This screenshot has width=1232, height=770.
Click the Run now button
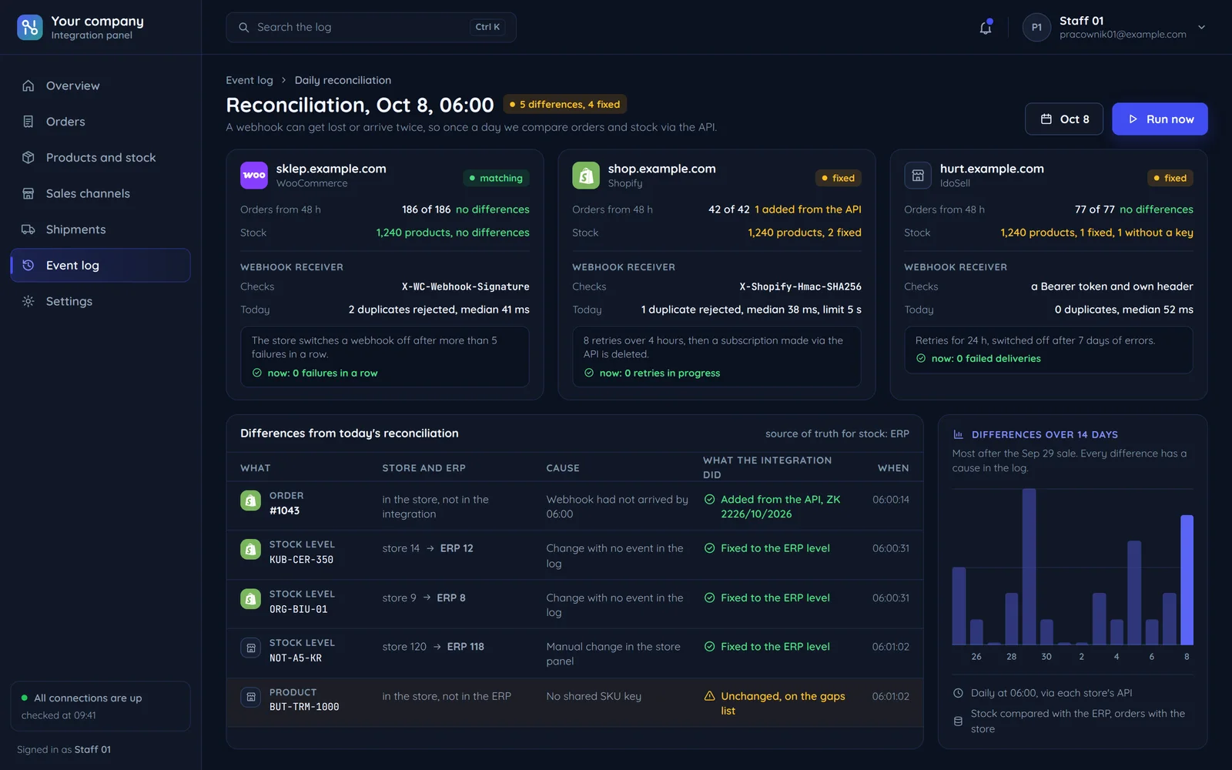1160,119
